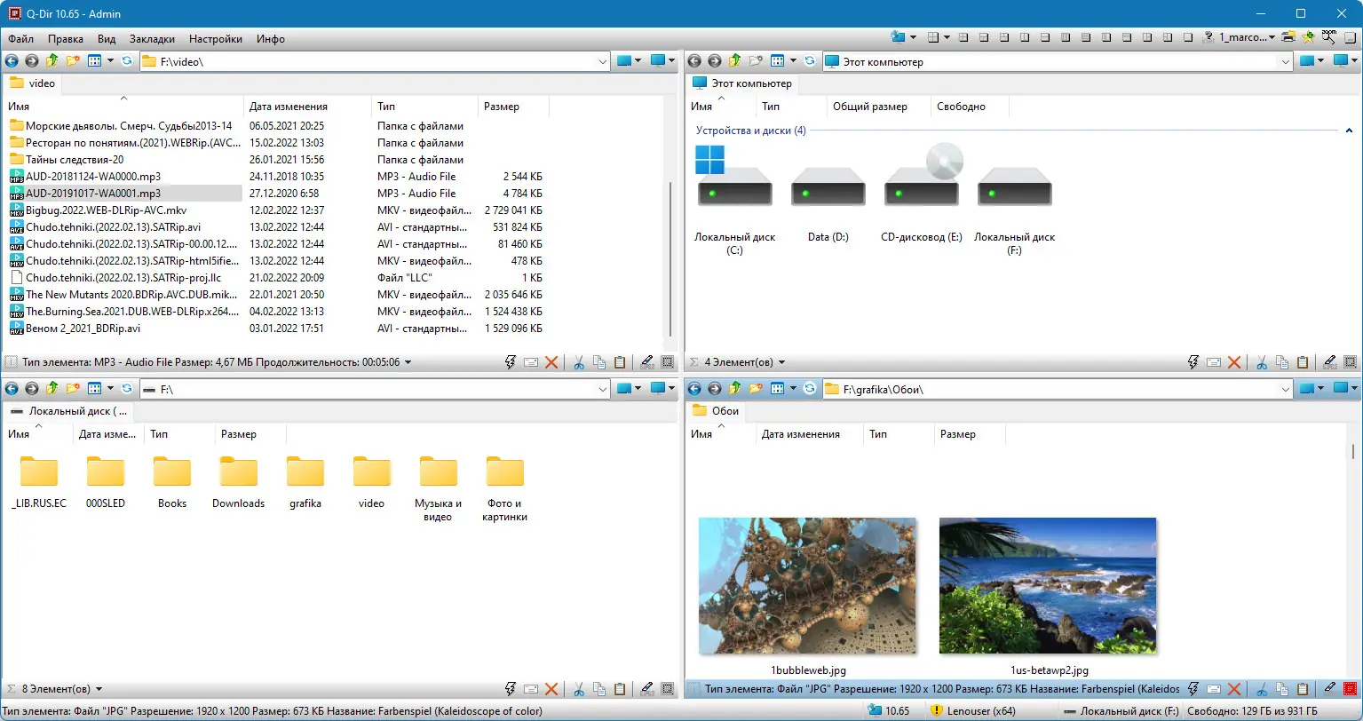Copy selection in the F:\ pane
The width and height of the screenshot is (1363, 721).
pos(599,689)
